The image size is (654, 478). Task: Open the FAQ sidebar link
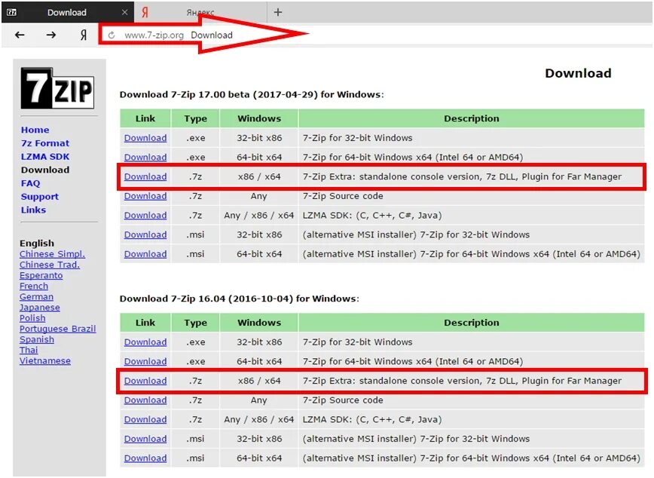pyautogui.click(x=30, y=183)
